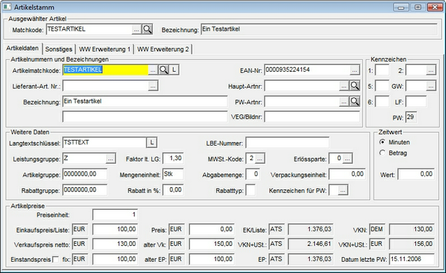Screen dimensions: 446x273
Task: Click the magnifier search icon beside Matchkode
Action: 147,29
